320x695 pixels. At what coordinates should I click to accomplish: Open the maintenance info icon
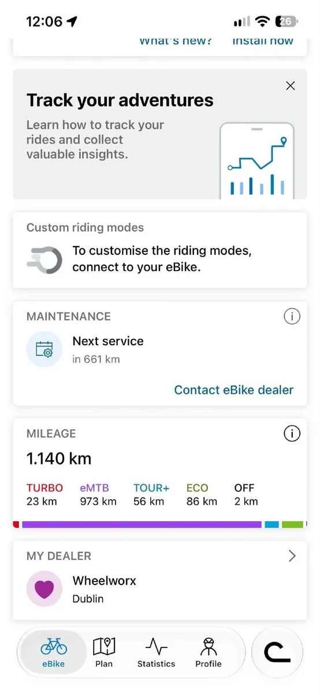(x=292, y=316)
